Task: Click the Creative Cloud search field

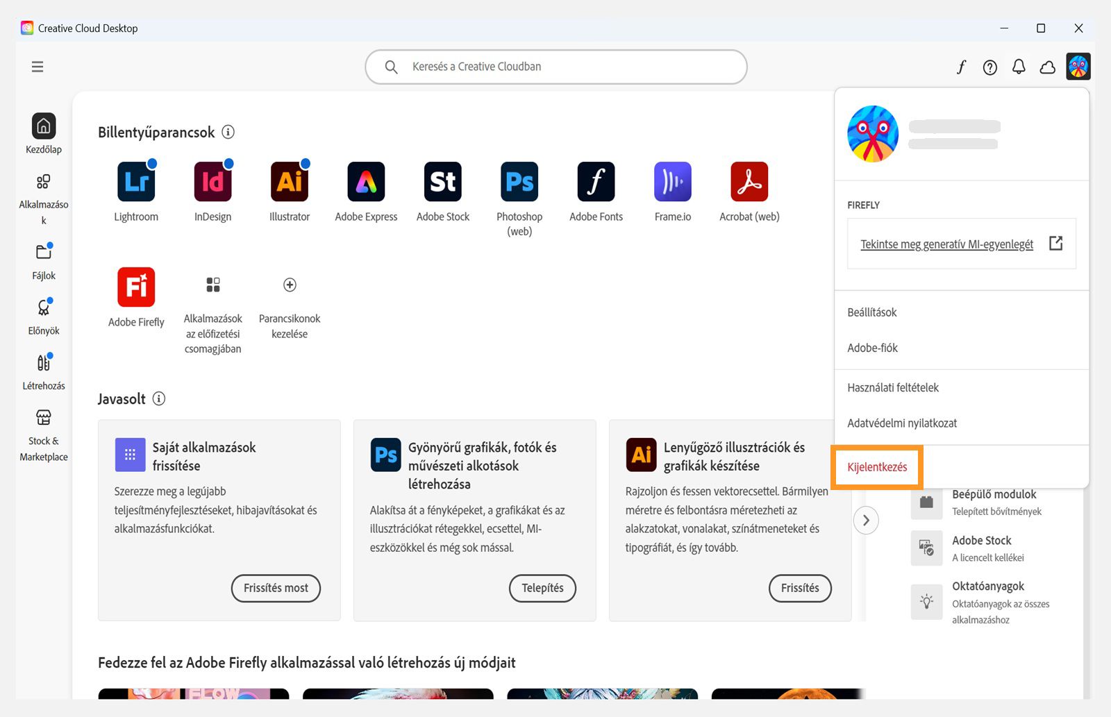Action: point(556,67)
